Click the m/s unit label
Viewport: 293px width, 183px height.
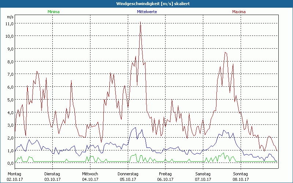click(10, 17)
